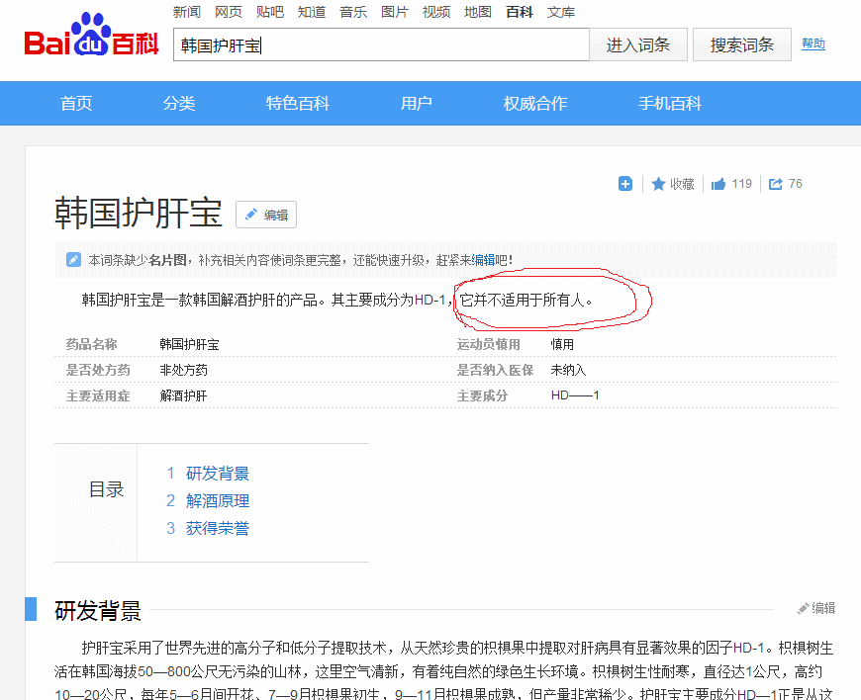Click the share count 76

pyautogui.click(x=796, y=184)
